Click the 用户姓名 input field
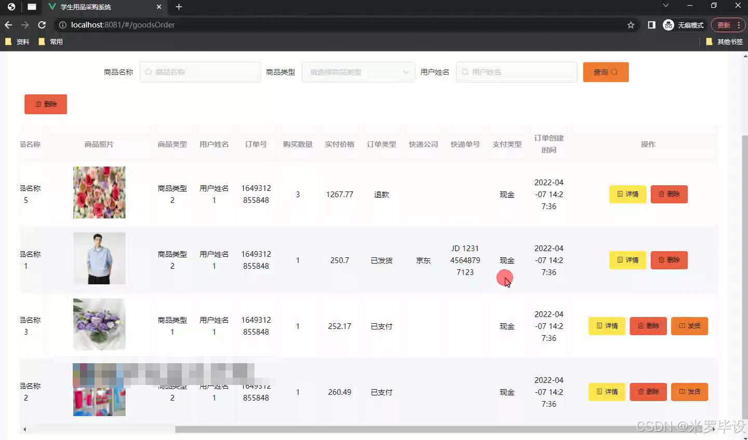This screenshot has width=748, height=440. [x=517, y=72]
